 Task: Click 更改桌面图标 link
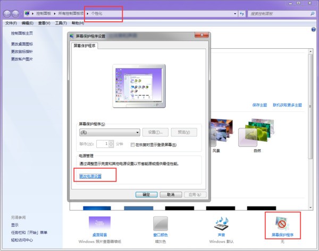pyautogui.click(x=22, y=44)
